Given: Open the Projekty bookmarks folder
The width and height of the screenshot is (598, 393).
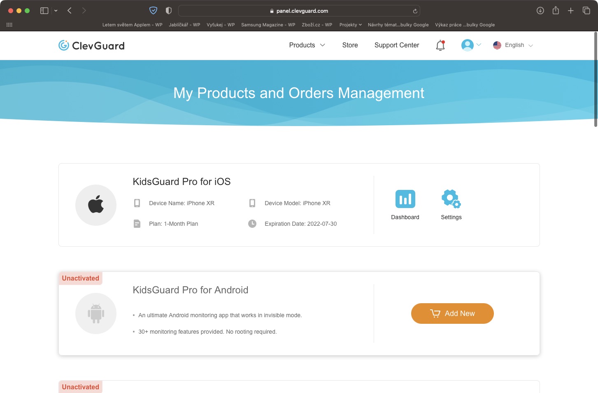Looking at the screenshot, I should pyautogui.click(x=351, y=25).
